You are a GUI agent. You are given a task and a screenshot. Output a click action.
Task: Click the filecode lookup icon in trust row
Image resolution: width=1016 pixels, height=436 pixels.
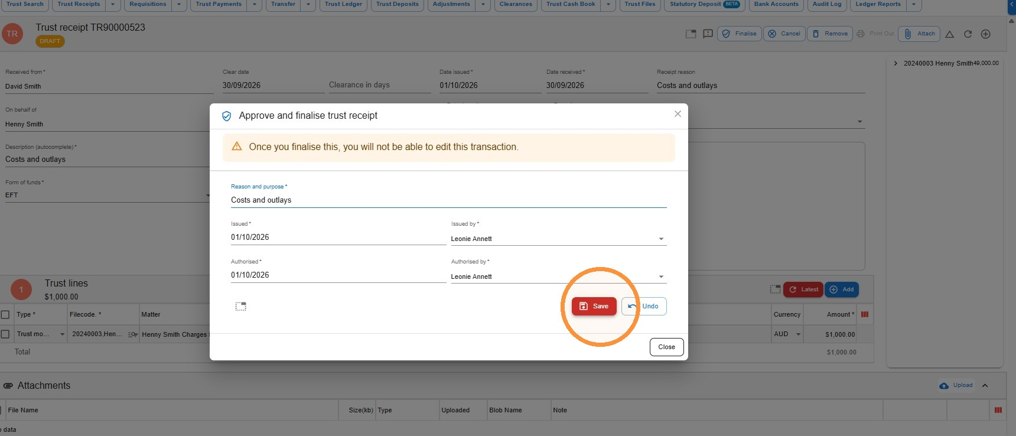tap(133, 334)
